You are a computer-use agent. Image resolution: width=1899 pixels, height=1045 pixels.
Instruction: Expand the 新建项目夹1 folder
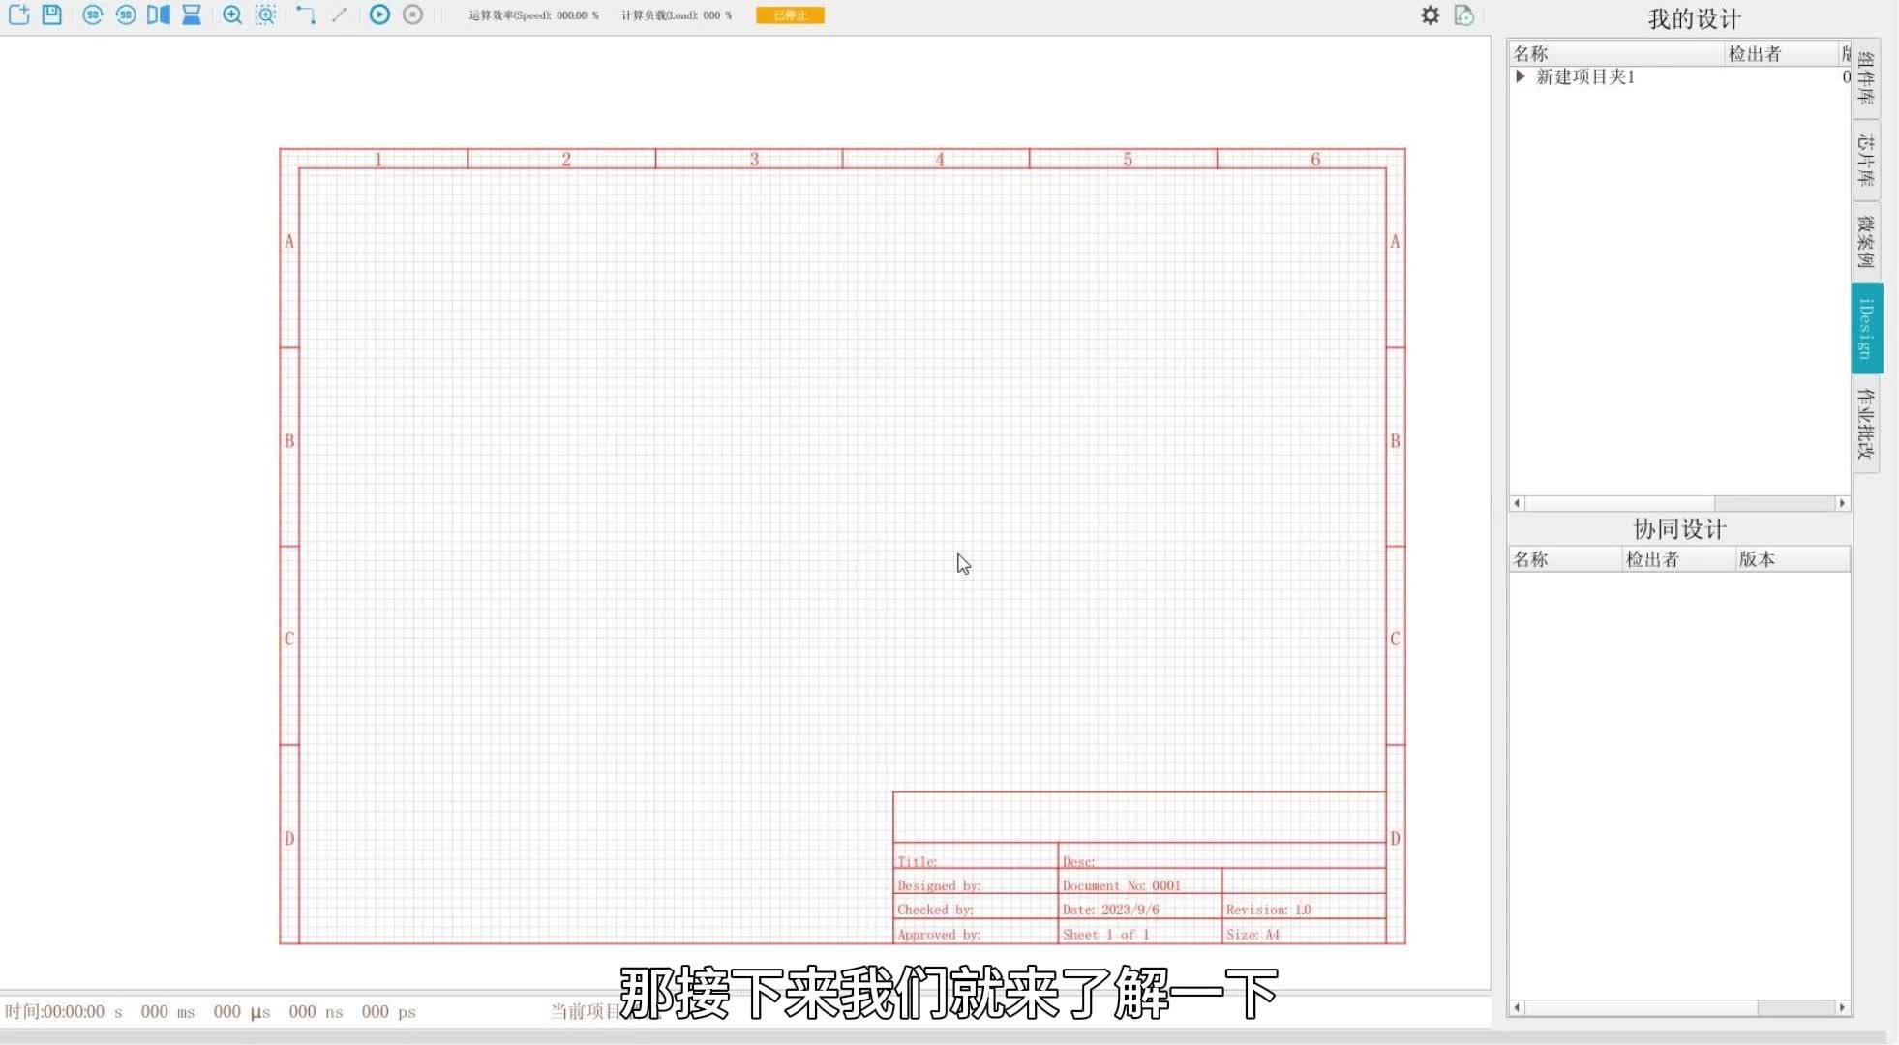click(x=1521, y=76)
